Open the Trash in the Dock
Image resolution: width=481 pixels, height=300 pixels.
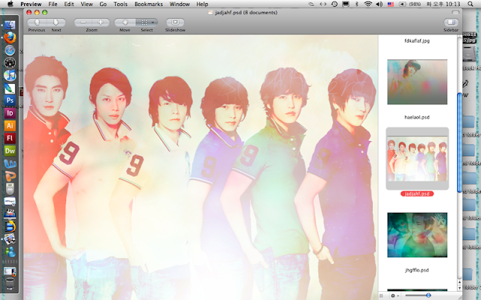(x=10, y=283)
